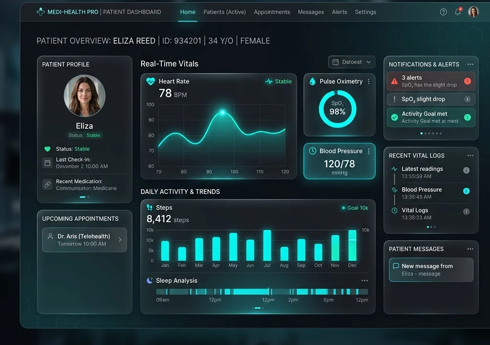
Task: Click grey badge on SpO2 slight drop
Action: point(467,99)
